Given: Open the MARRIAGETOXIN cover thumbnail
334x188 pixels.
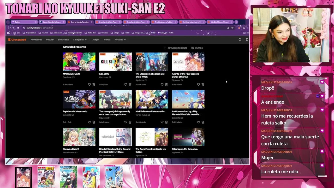Looking at the screenshot, I should (x=79, y=62).
